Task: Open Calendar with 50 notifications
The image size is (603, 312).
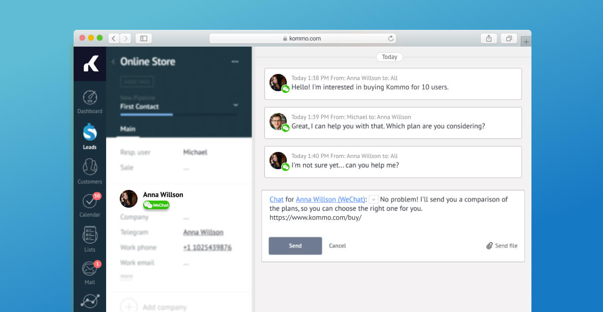Action: [90, 205]
